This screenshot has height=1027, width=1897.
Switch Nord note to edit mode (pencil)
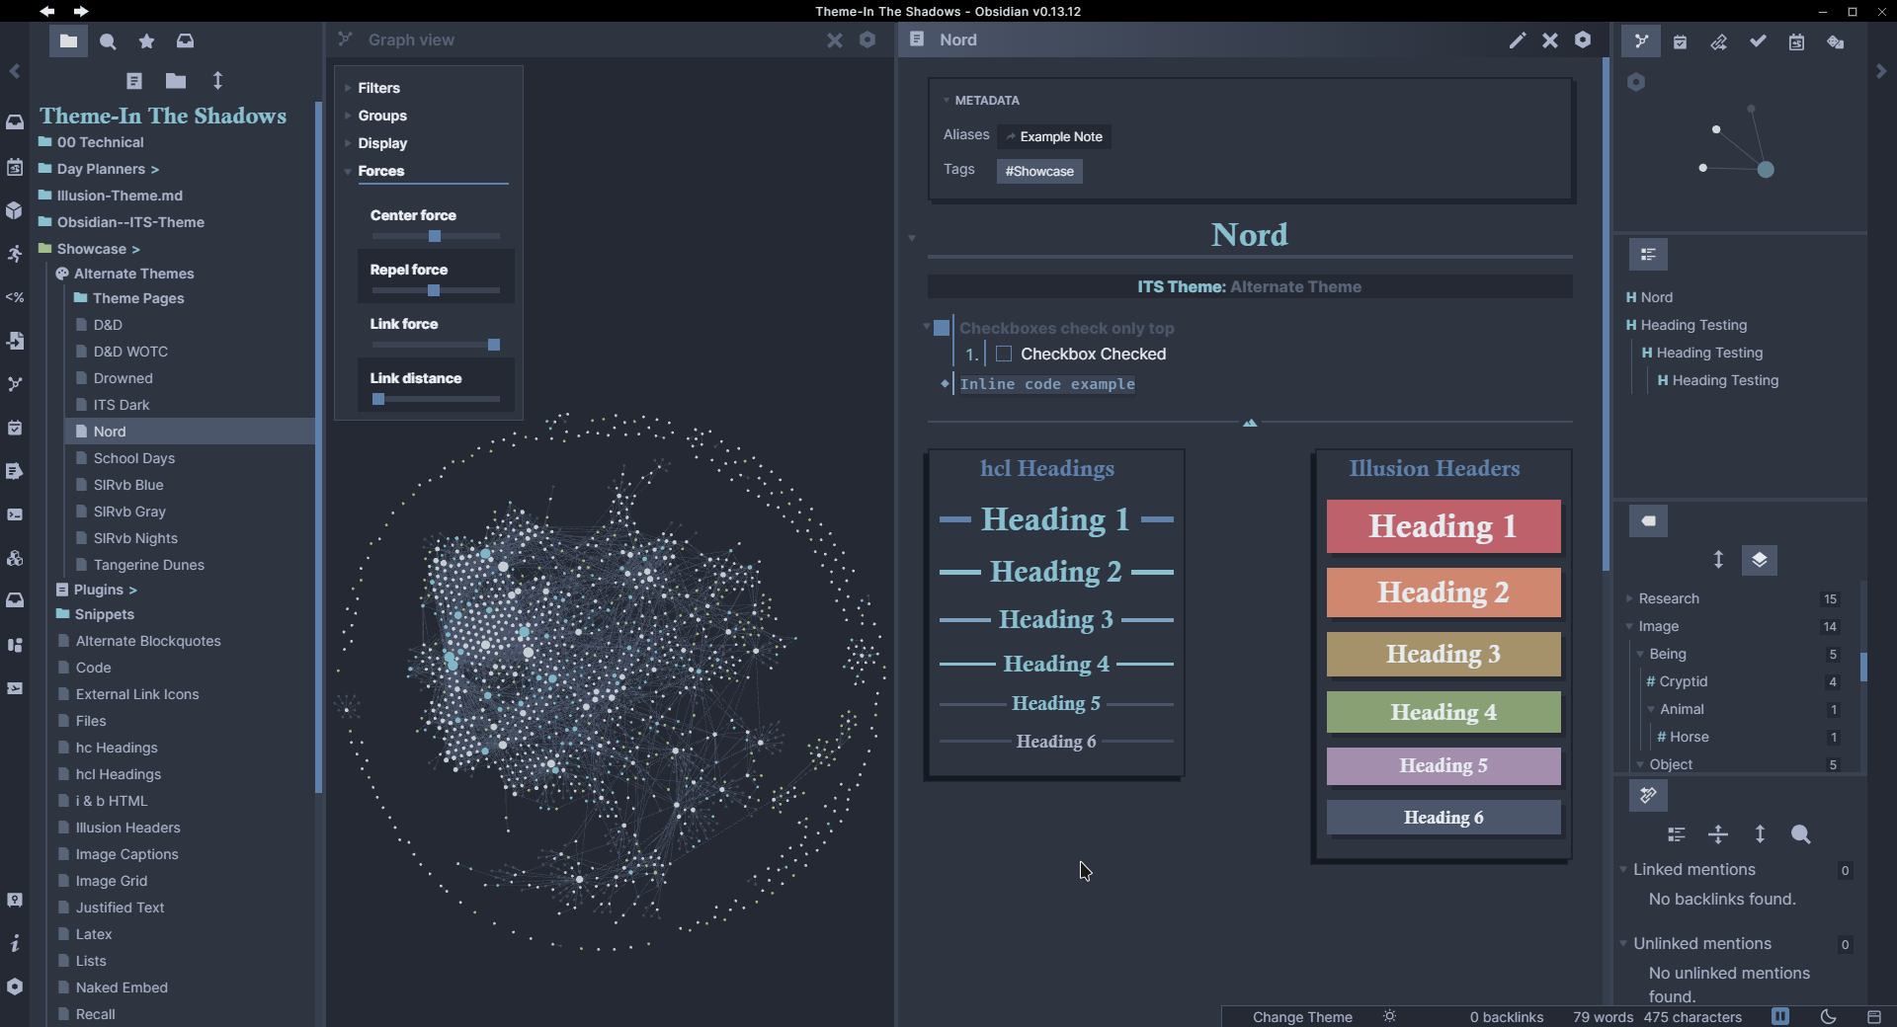point(1517,40)
